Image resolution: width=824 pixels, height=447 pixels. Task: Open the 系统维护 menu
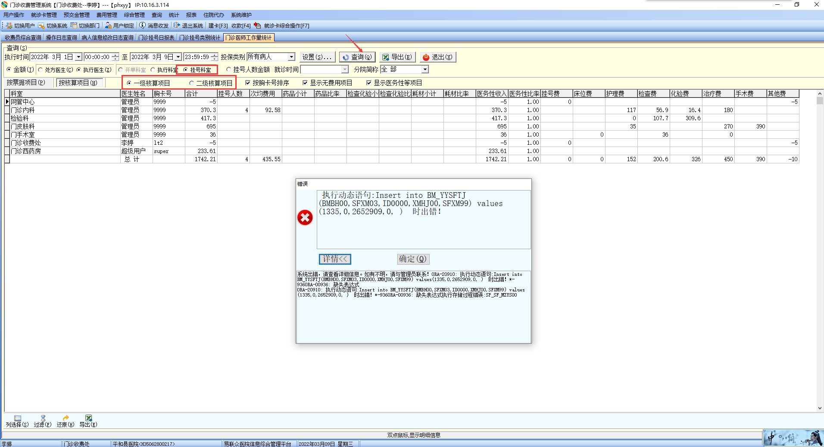(241, 15)
